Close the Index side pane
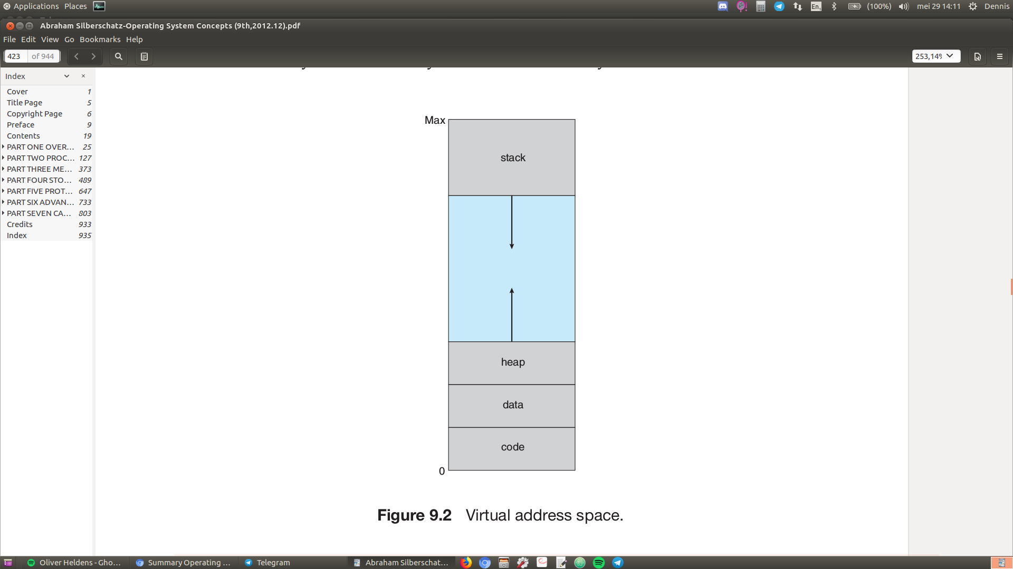The width and height of the screenshot is (1013, 569). pyautogui.click(x=83, y=76)
